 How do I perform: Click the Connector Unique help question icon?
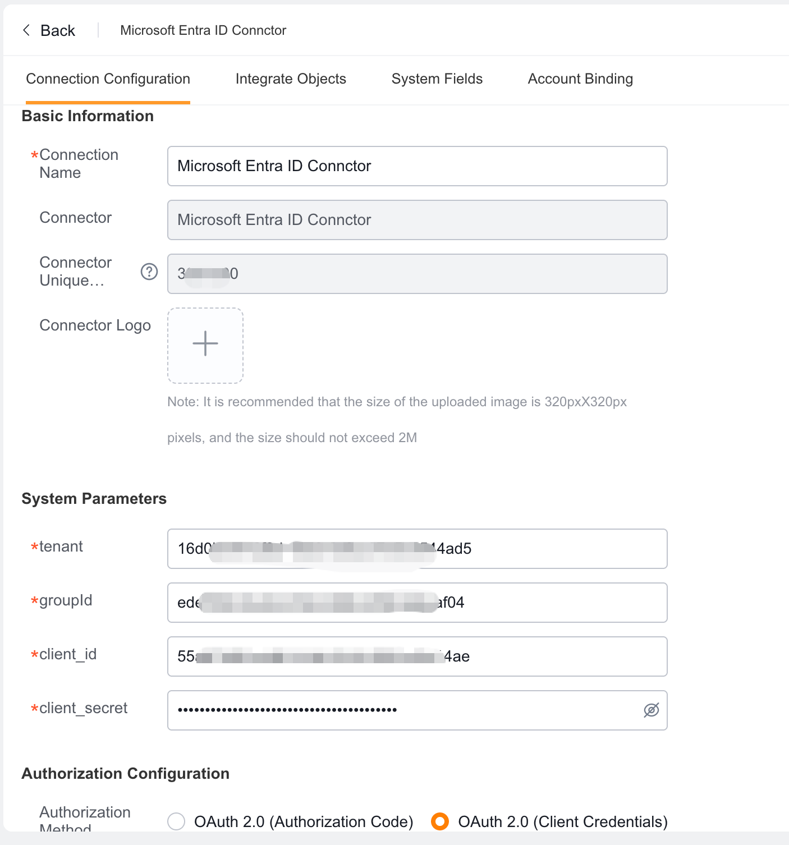149,272
